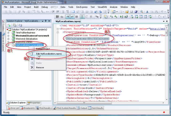171x116 pixels.
Task: Click the Decrease Indent toolbar icon
Action: (53, 12)
